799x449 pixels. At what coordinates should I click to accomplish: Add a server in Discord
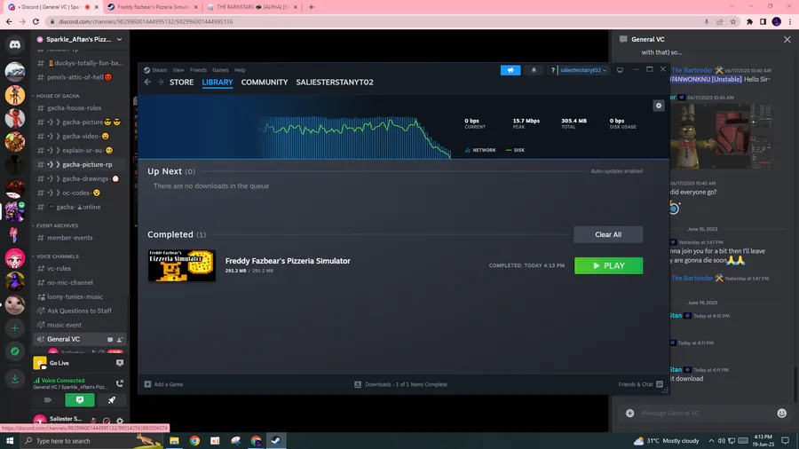click(15, 328)
